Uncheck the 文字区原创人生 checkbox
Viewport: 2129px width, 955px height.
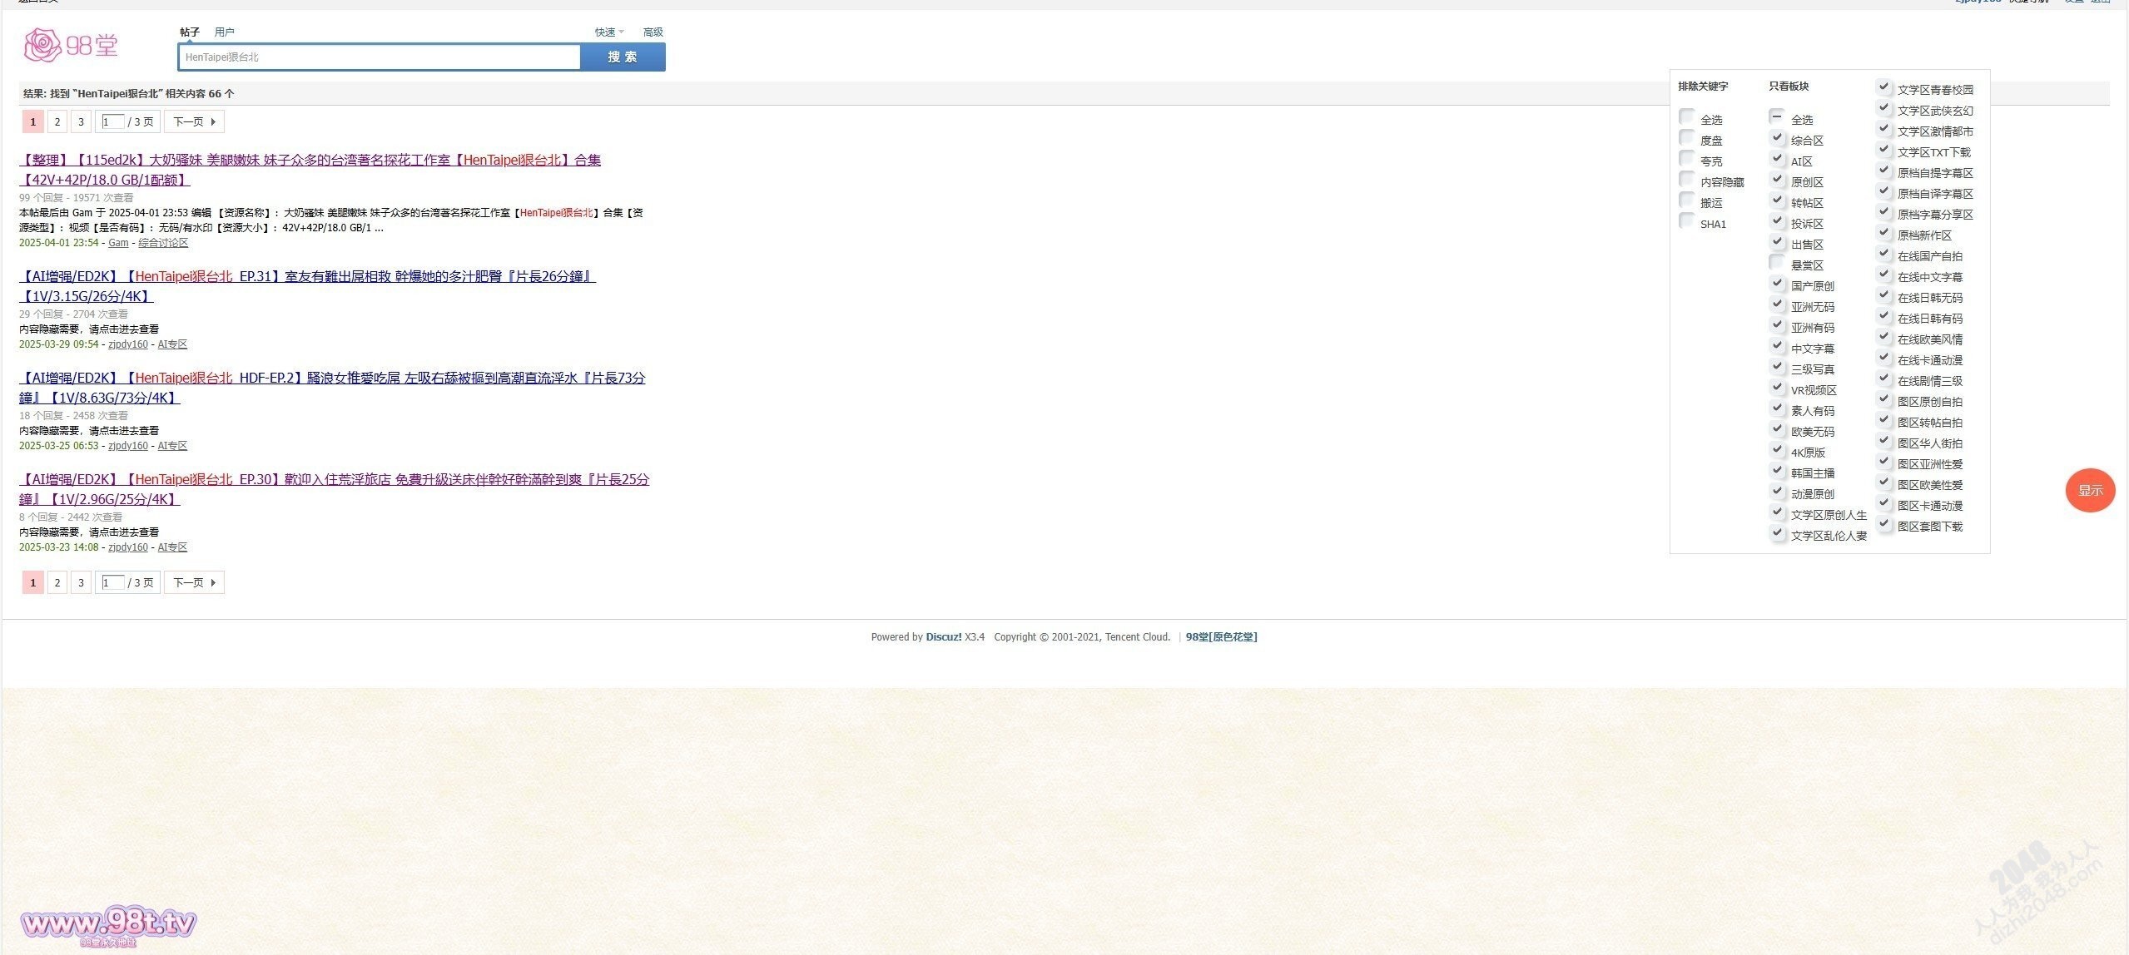click(1777, 512)
